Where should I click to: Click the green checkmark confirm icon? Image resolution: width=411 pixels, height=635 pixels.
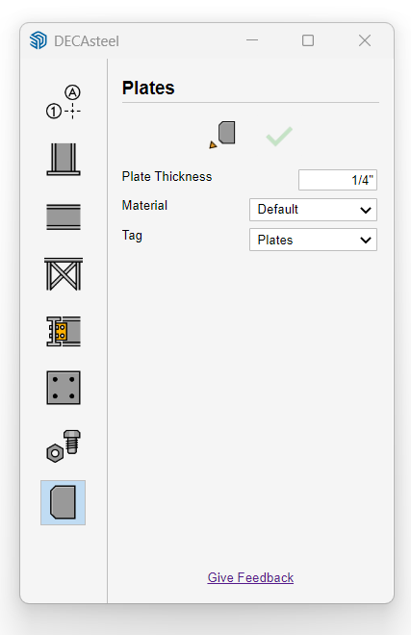point(279,136)
